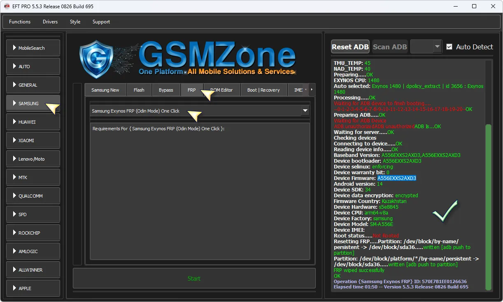503x302 pixels.
Task: Click the arrow icon next to MTK
Action: click(x=14, y=178)
